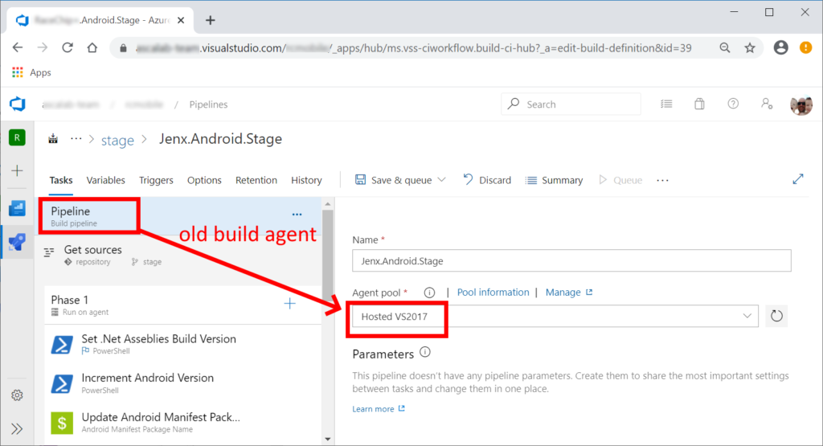823x446 pixels.
Task: Open the browser zoom magnifier icon
Action: click(725, 47)
